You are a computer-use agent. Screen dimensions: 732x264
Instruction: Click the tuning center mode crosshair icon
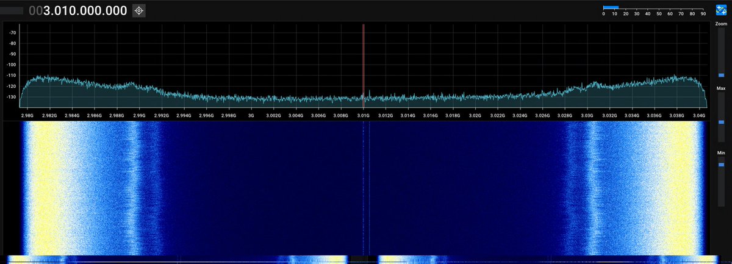[x=139, y=10]
